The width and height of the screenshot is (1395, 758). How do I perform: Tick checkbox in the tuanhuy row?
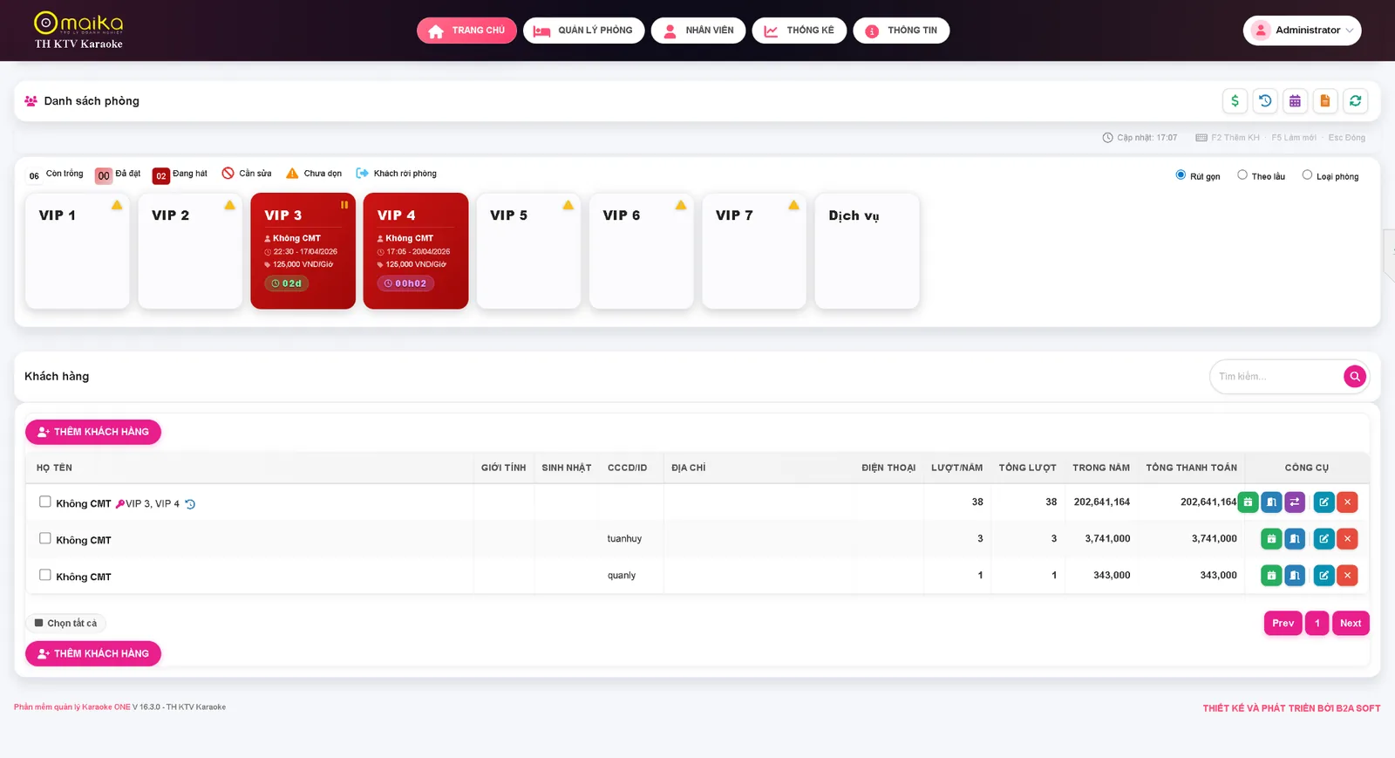click(44, 538)
